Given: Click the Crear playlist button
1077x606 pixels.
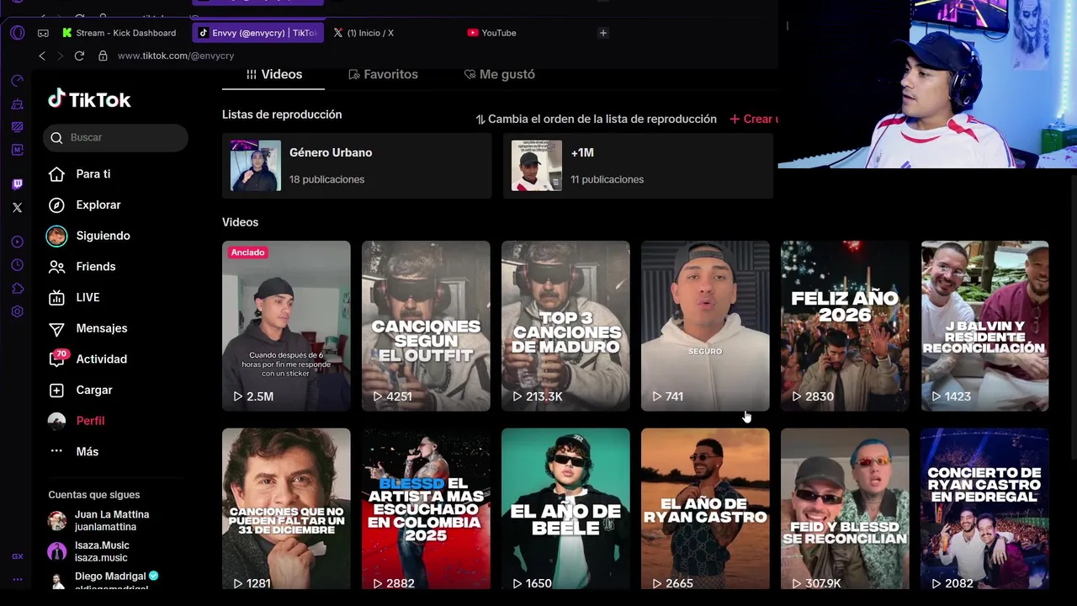Looking at the screenshot, I should [x=754, y=120].
